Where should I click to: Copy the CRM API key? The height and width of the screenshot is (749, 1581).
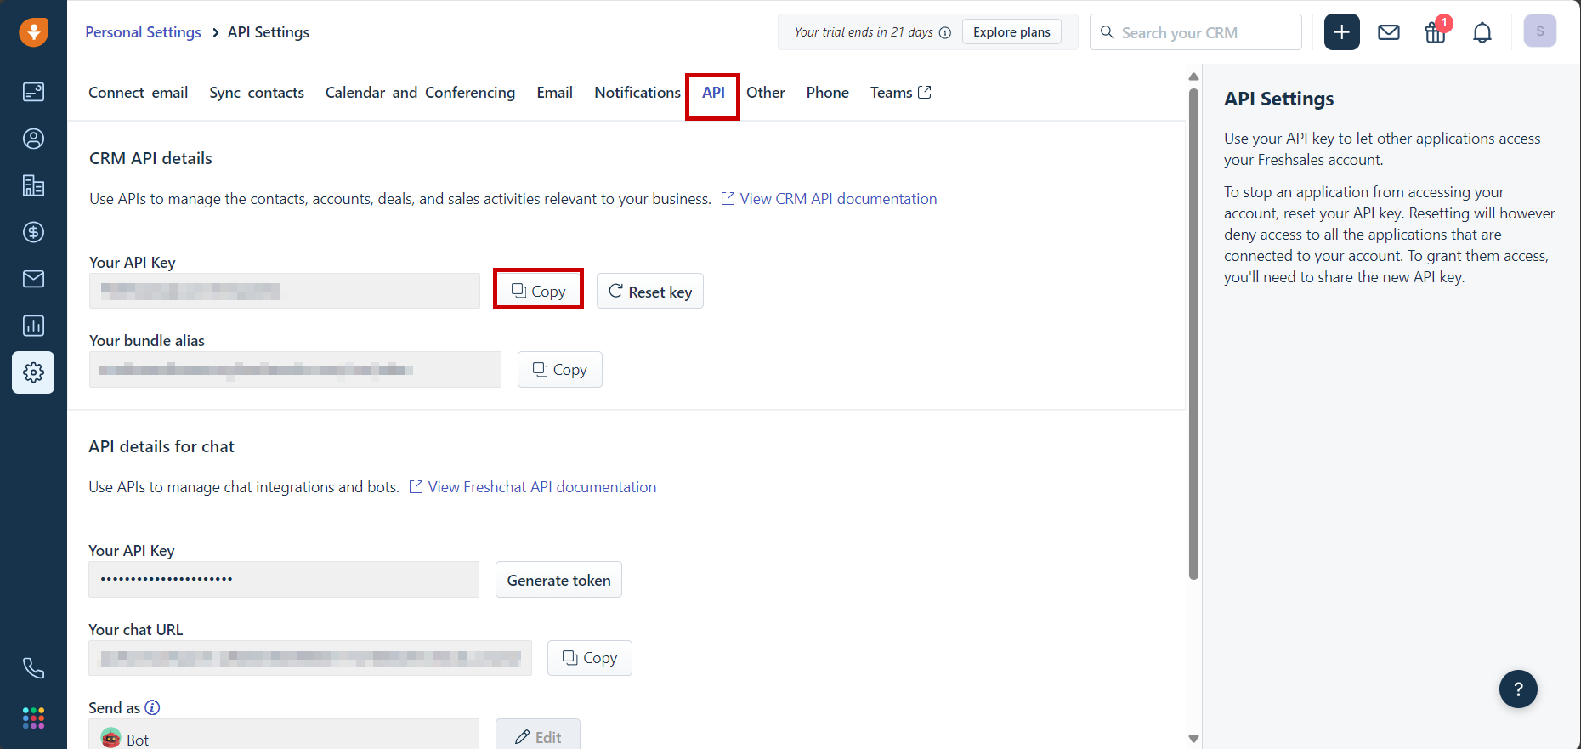pos(538,291)
